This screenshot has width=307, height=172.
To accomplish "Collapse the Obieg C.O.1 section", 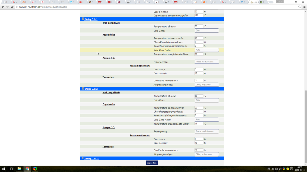I will click(x=83, y=19).
